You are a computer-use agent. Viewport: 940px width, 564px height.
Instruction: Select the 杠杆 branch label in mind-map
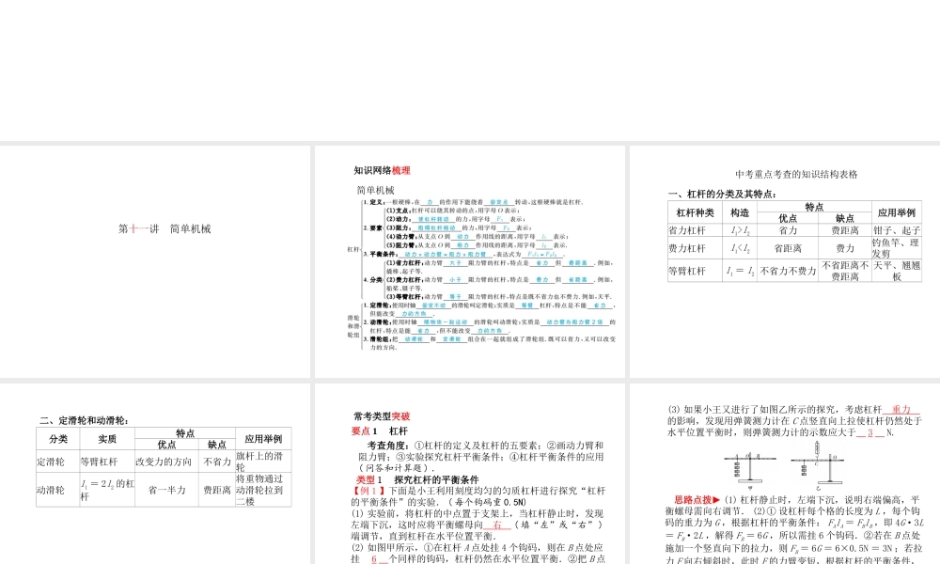coord(353,249)
